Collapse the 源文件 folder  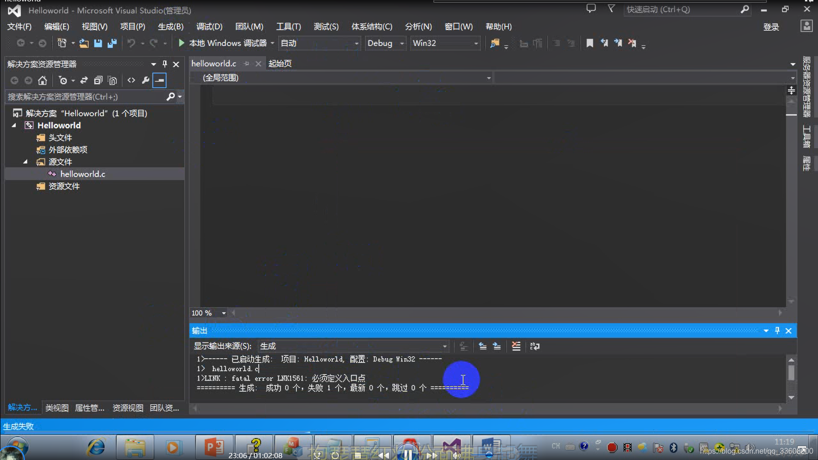(26, 162)
